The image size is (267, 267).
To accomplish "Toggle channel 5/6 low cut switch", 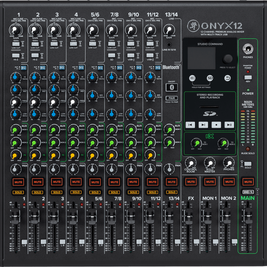I will [93, 44].
